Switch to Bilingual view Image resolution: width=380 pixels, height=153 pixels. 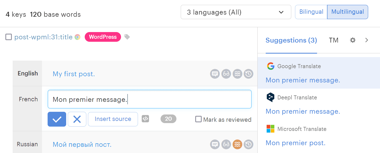pyautogui.click(x=311, y=12)
